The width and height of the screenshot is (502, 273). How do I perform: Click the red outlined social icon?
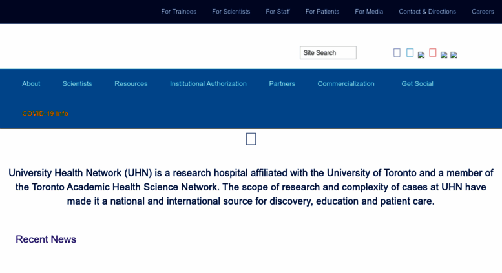(x=432, y=53)
